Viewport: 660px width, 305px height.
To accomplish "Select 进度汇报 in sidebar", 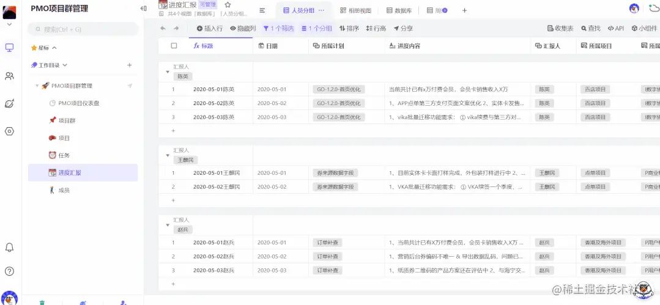I will pos(83,172).
